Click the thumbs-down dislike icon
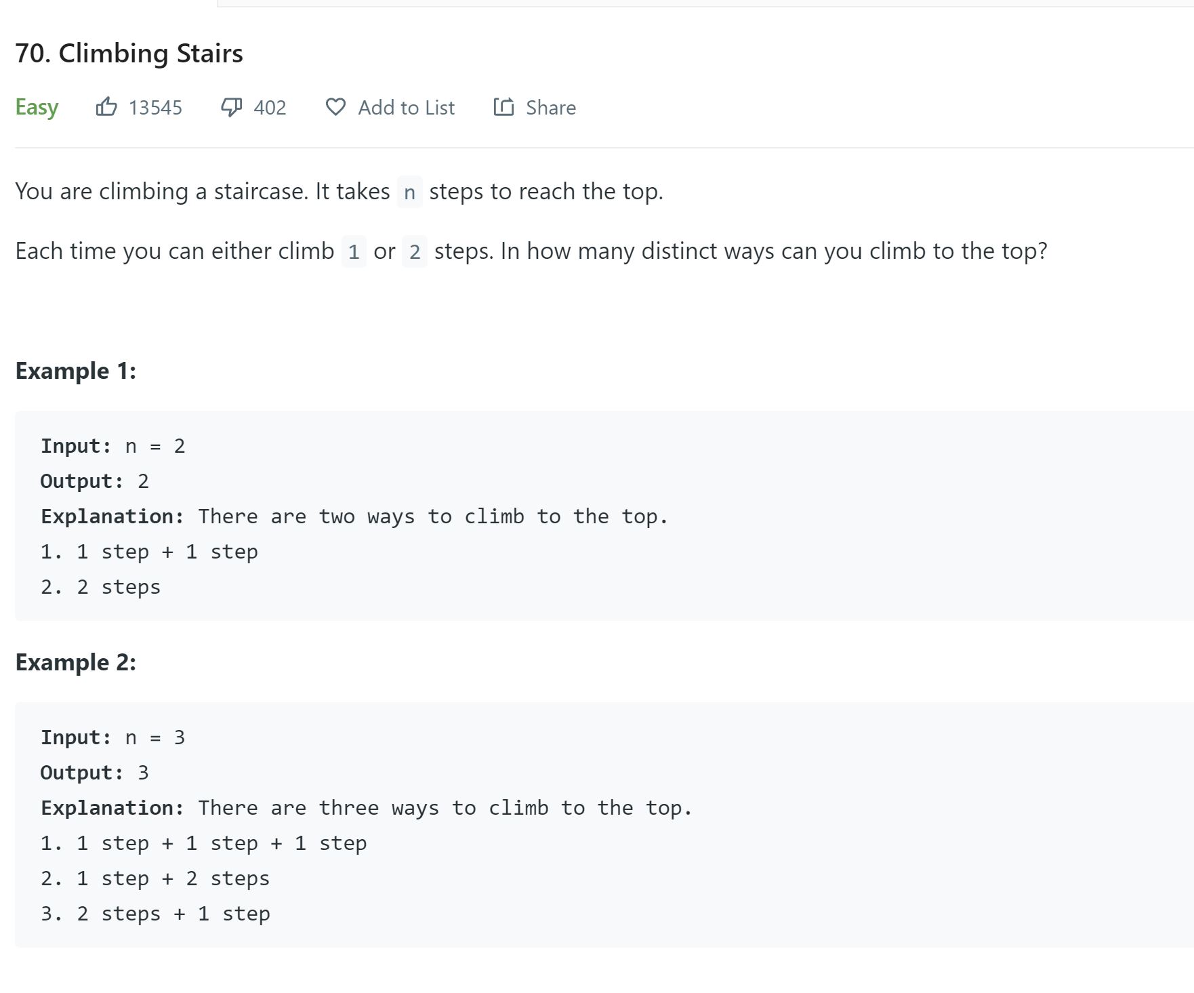1194x993 pixels. [x=232, y=107]
